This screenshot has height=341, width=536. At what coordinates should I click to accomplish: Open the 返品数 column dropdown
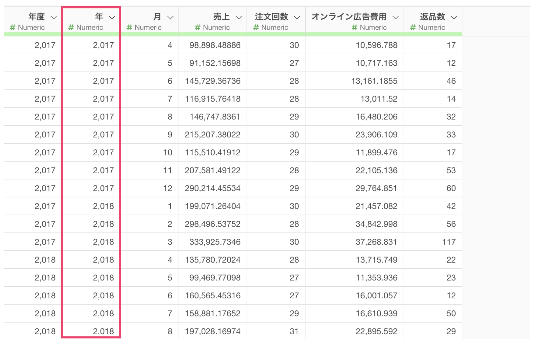[x=454, y=18]
